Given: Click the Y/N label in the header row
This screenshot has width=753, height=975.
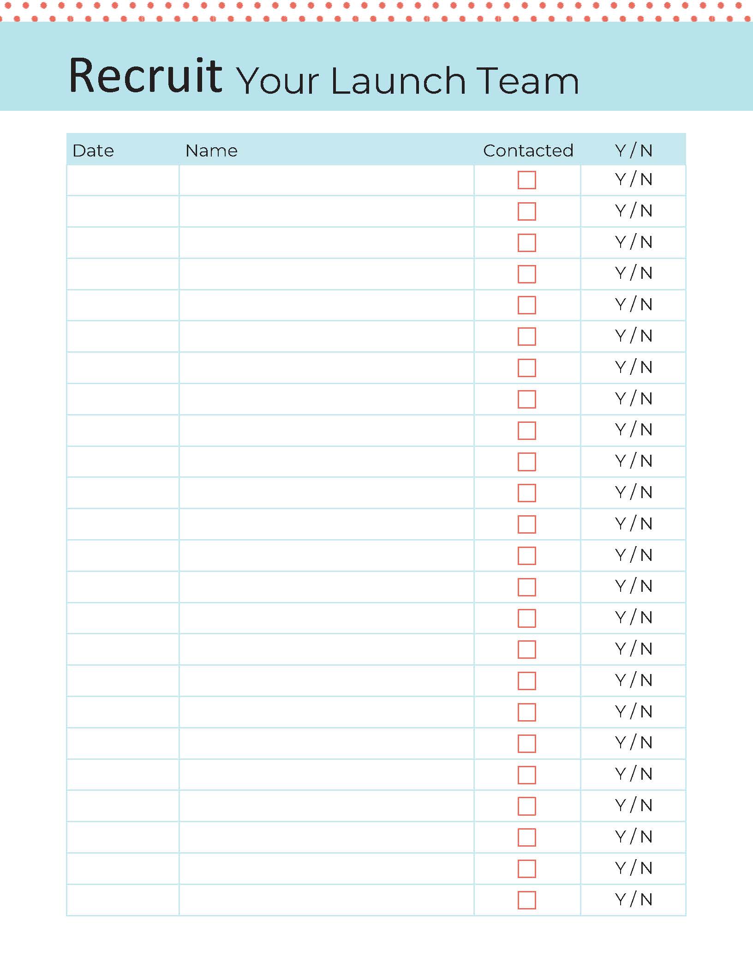Looking at the screenshot, I should [633, 150].
